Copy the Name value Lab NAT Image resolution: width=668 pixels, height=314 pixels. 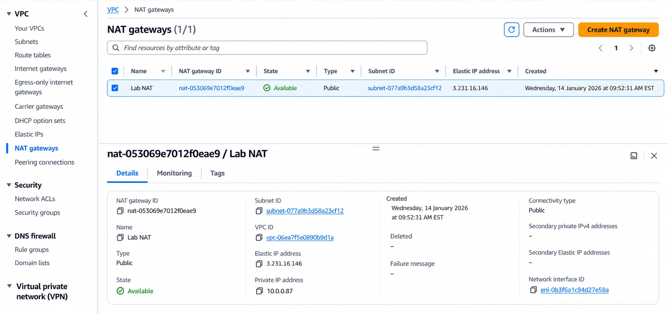(120, 237)
